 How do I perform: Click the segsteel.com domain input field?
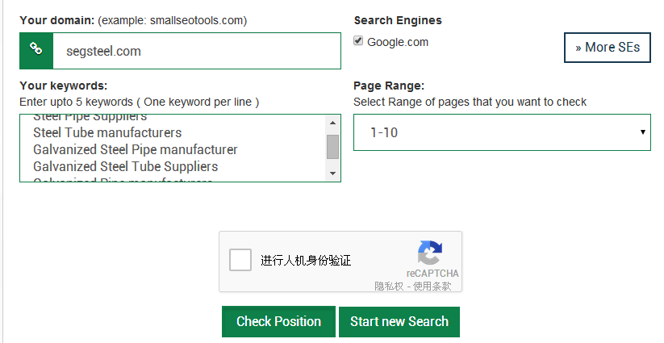click(196, 51)
